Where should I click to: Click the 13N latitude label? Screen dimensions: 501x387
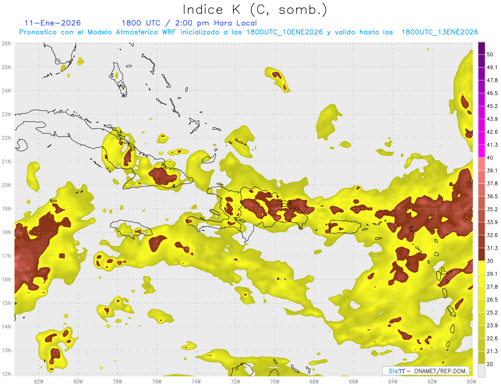6,350
